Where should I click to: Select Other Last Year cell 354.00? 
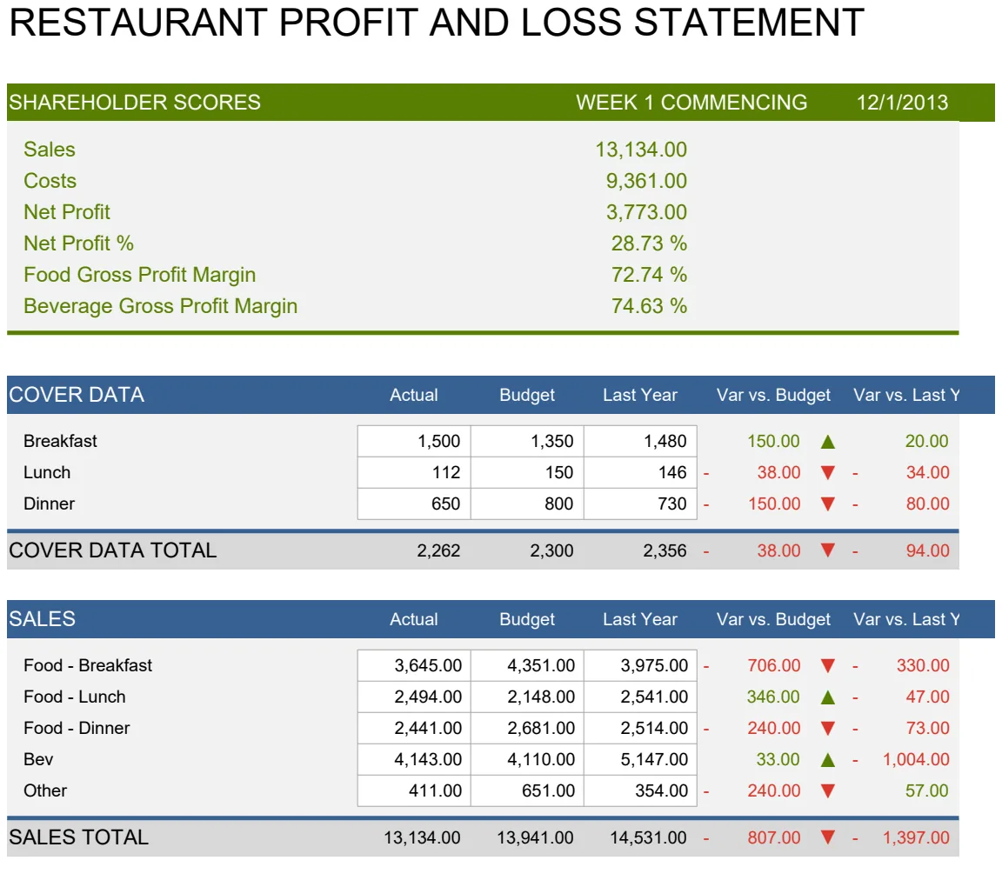[640, 790]
